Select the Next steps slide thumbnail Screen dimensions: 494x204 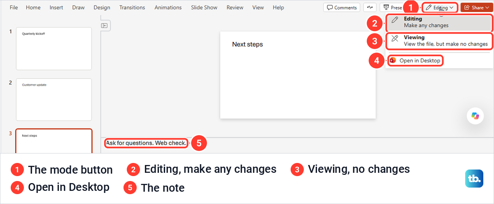coord(54,141)
